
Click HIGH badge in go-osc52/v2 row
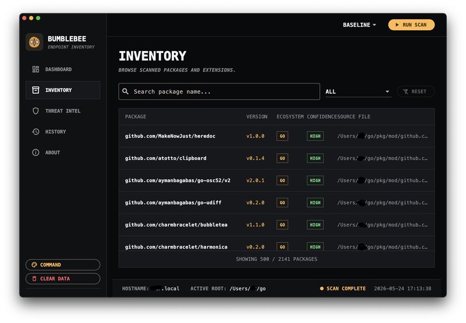tap(315, 180)
